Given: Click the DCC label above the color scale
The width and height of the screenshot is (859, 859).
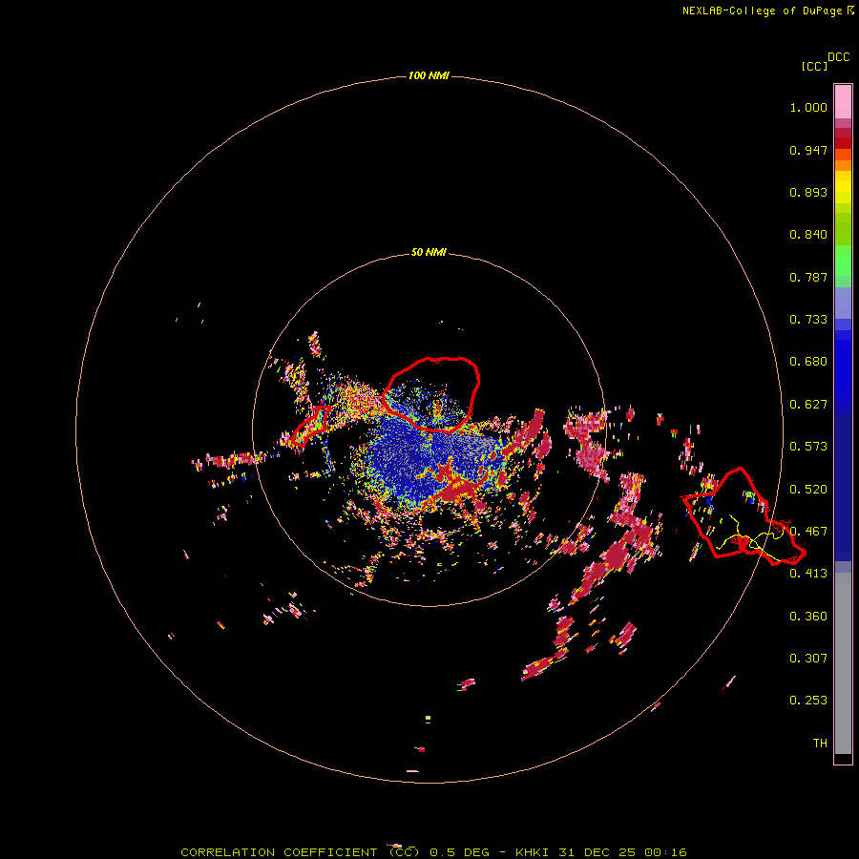Looking at the screenshot, I should 839,57.
